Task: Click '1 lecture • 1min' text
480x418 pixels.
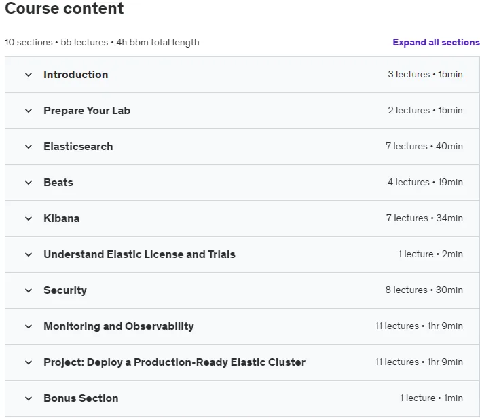Action: pos(431,398)
